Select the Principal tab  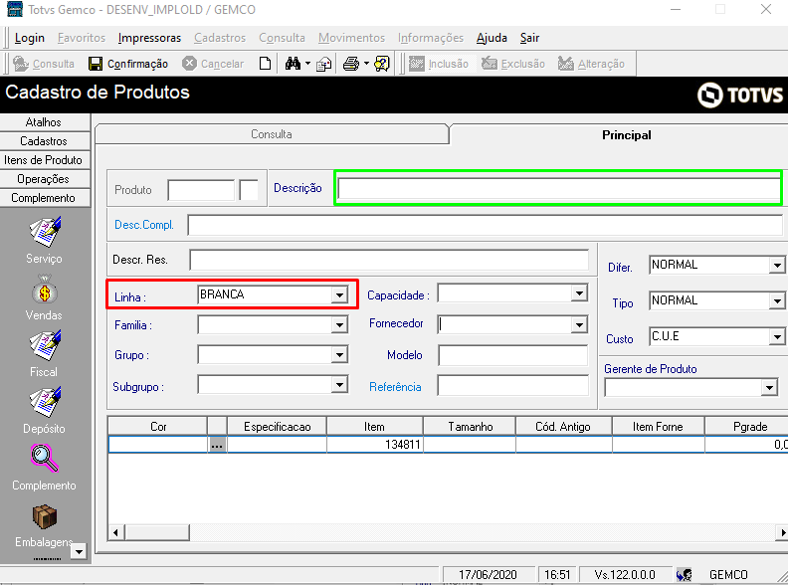pos(626,134)
